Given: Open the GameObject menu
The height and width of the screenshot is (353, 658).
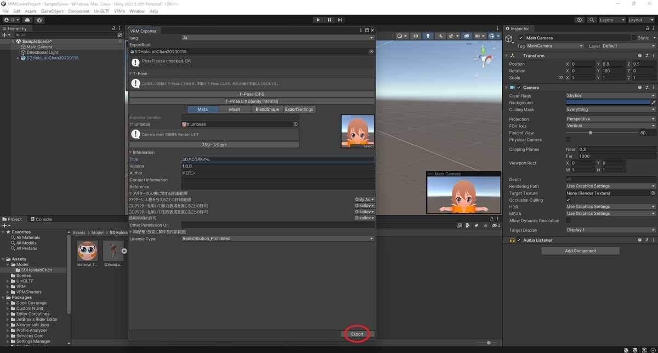Looking at the screenshot, I should (52, 11).
